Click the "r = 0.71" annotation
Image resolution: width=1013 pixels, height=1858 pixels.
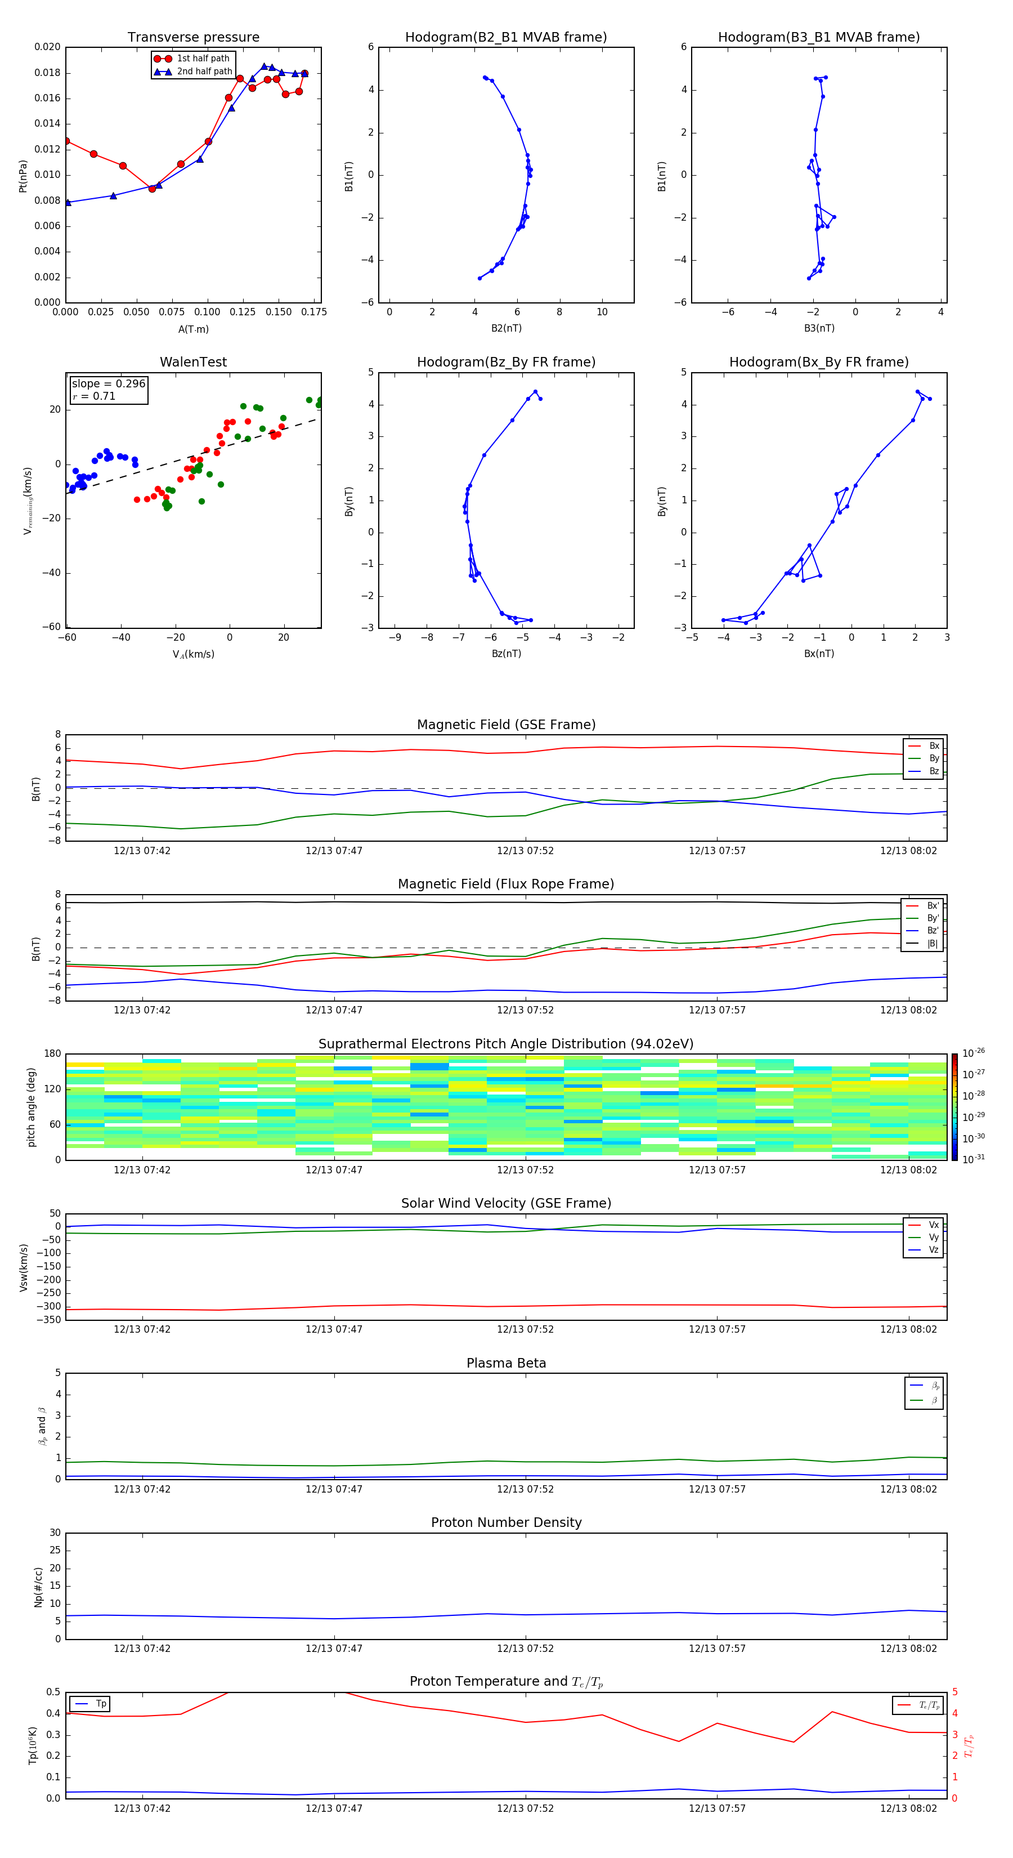point(94,396)
